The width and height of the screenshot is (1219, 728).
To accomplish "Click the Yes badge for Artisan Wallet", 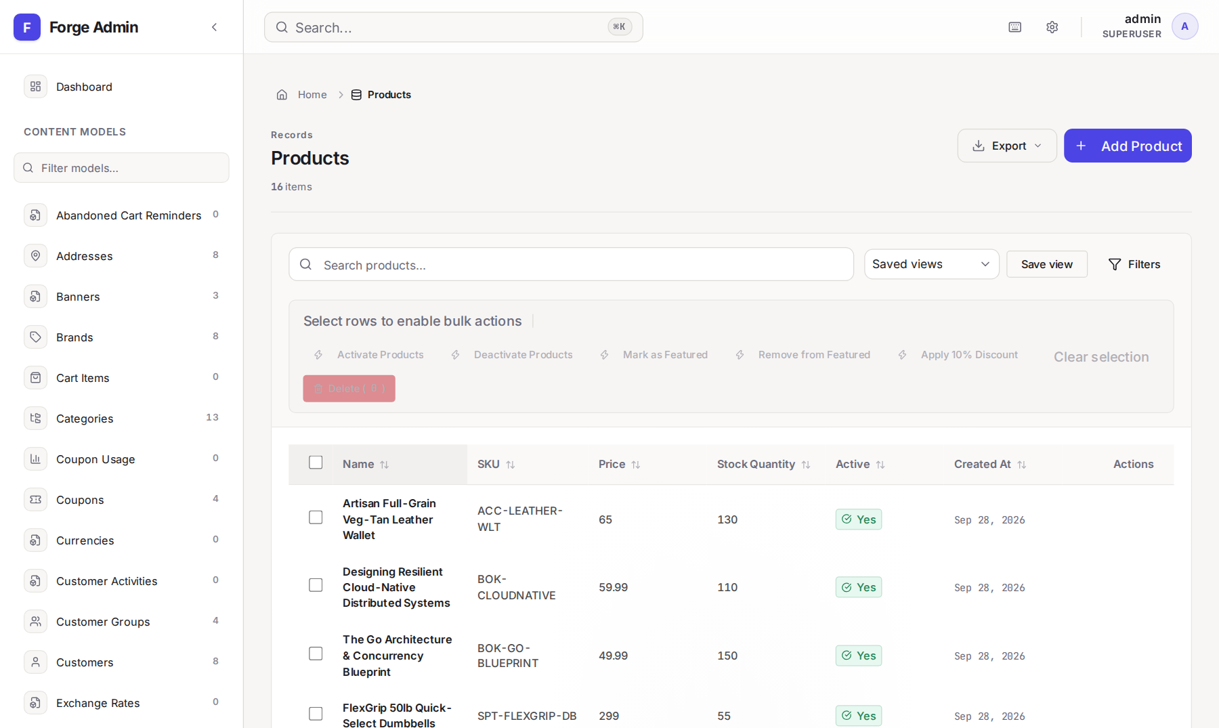I will (859, 519).
